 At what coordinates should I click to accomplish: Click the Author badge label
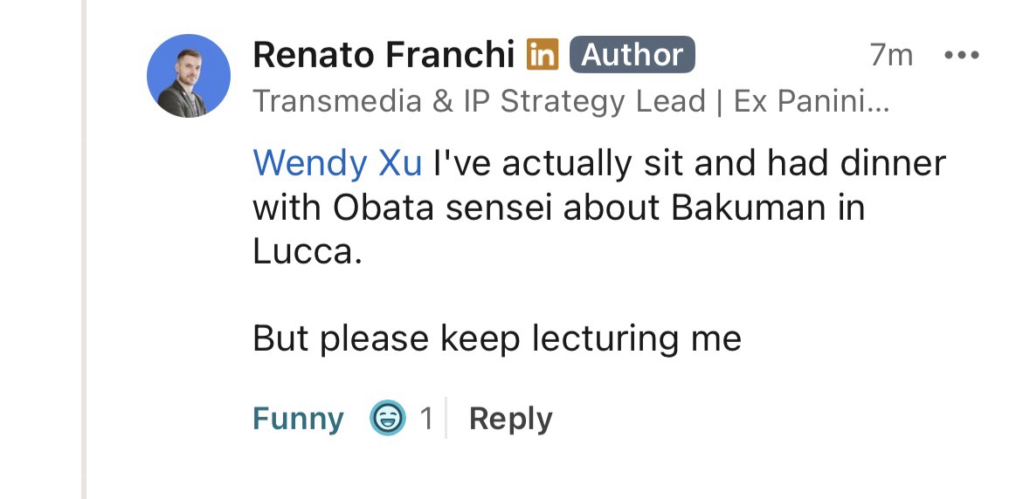(x=632, y=55)
